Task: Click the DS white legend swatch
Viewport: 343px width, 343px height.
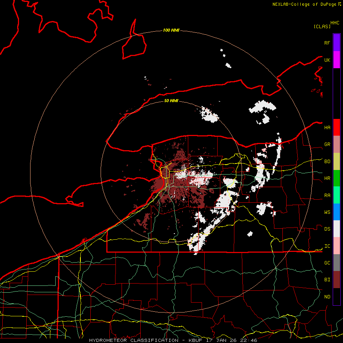Action: click(337, 229)
